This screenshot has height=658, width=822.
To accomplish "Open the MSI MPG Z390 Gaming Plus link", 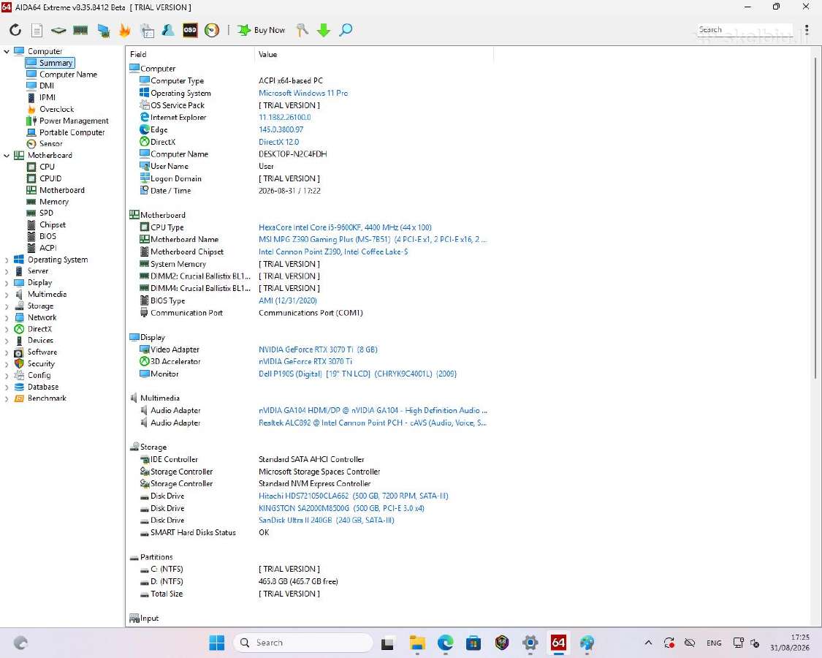I will [x=372, y=239].
